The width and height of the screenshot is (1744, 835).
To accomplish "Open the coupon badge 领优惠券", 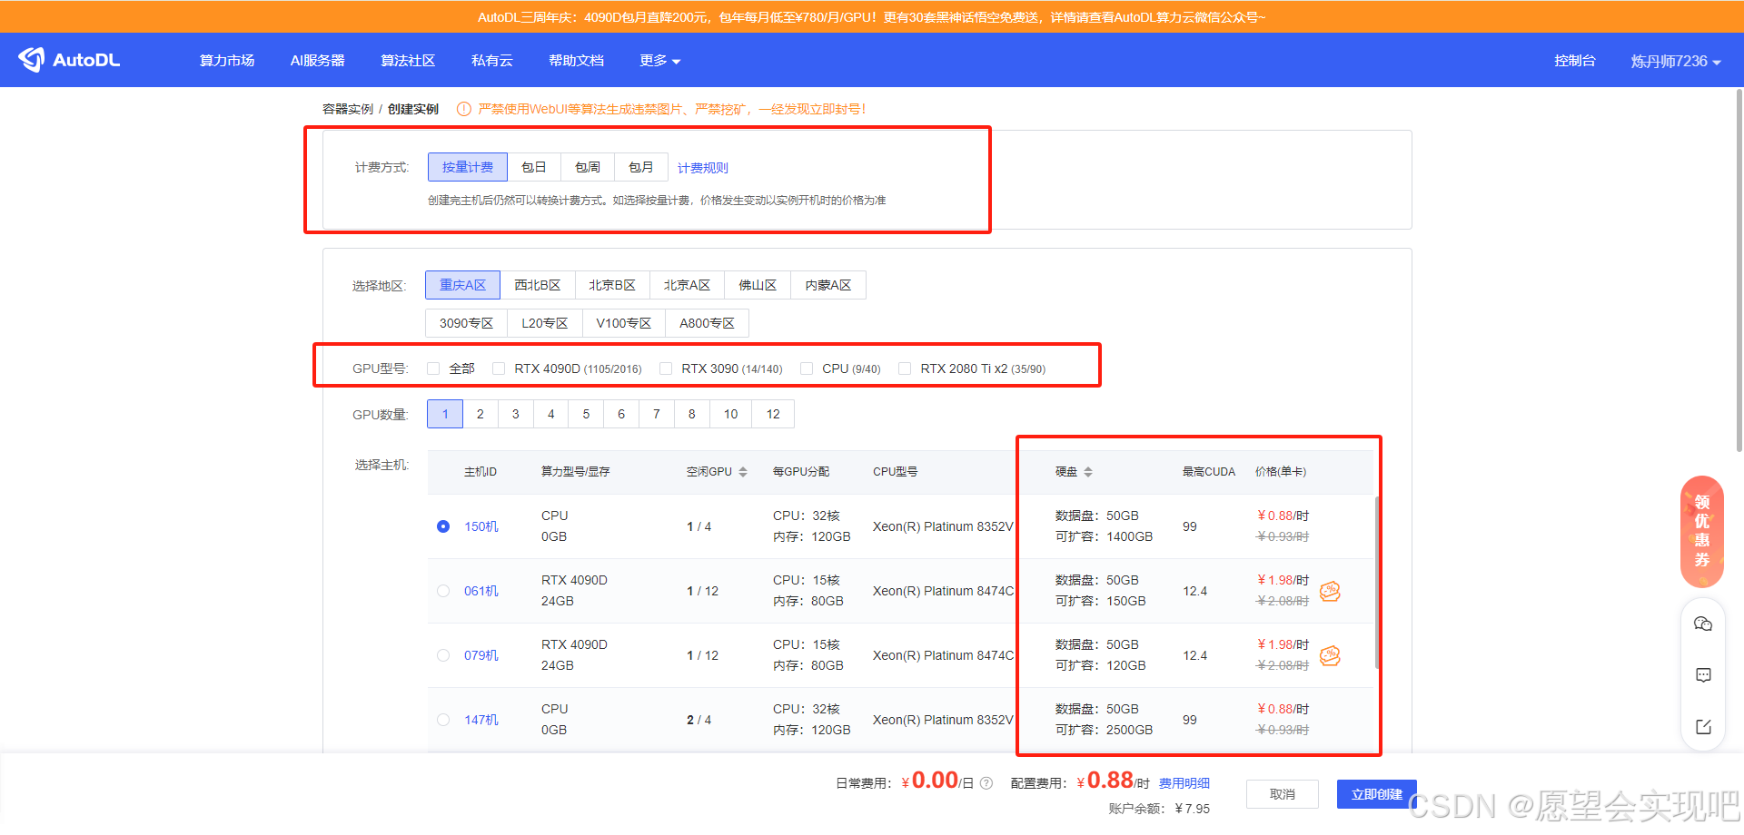I will point(1702,531).
